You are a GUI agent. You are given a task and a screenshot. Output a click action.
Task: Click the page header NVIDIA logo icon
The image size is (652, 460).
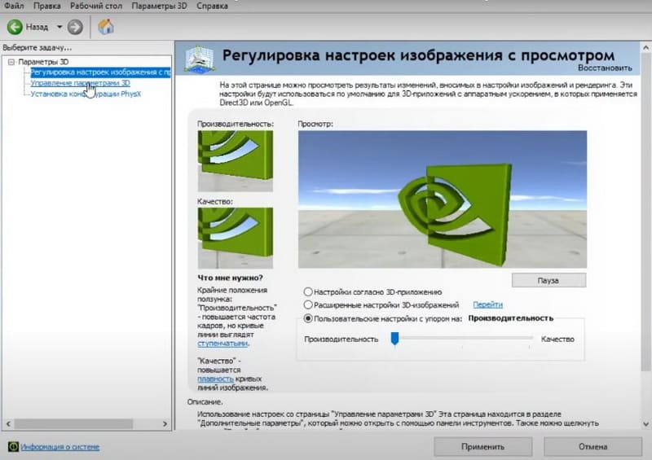point(200,59)
